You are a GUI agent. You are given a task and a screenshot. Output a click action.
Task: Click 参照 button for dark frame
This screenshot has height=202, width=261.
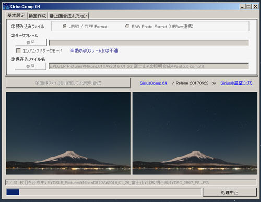[x=31, y=42]
